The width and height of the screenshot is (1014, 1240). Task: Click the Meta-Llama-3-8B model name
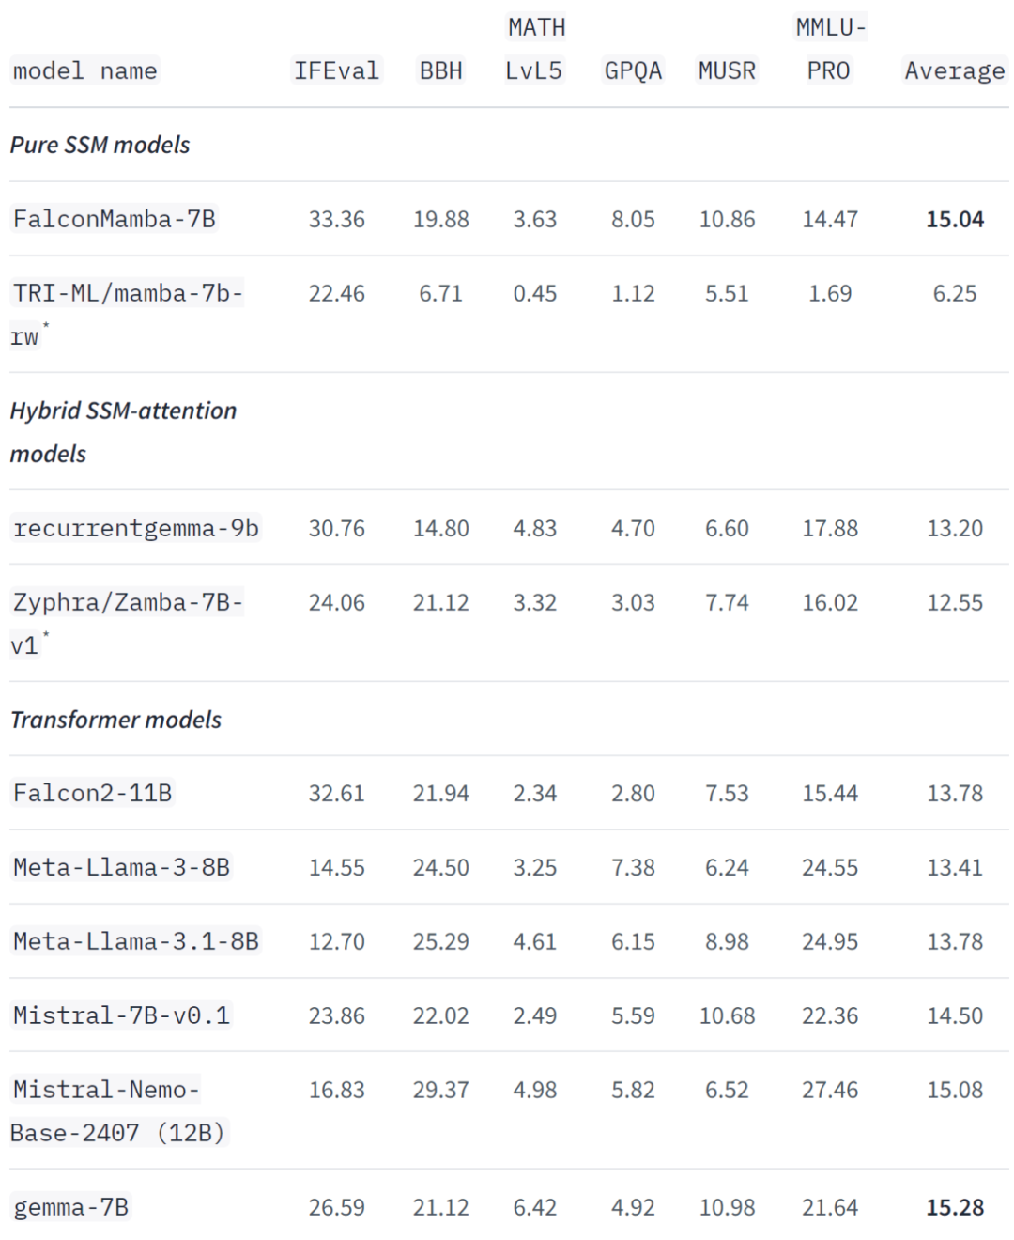(121, 867)
